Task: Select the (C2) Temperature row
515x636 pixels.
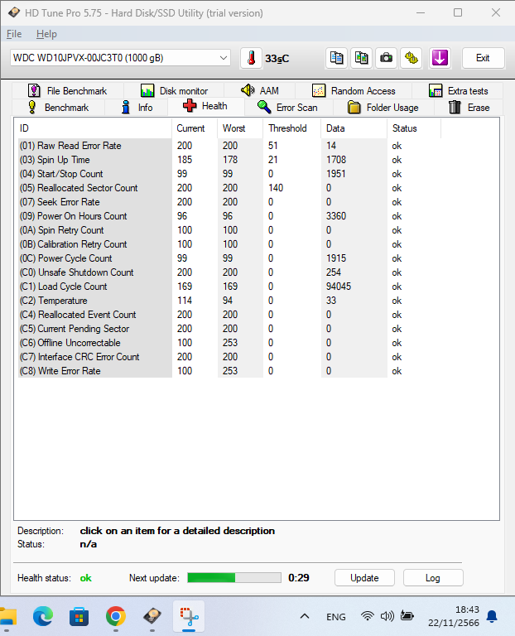Action: pos(229,301)
